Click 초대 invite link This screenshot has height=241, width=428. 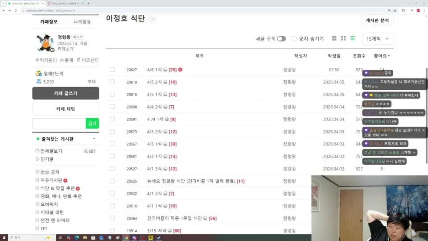pyautogui.click(x=92, y=81)
